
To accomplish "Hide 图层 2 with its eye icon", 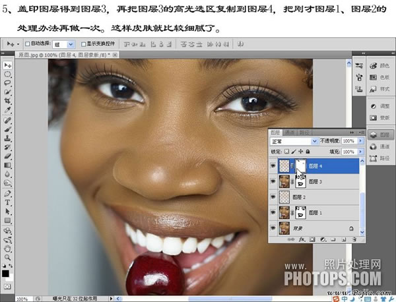I will [273, 196].
